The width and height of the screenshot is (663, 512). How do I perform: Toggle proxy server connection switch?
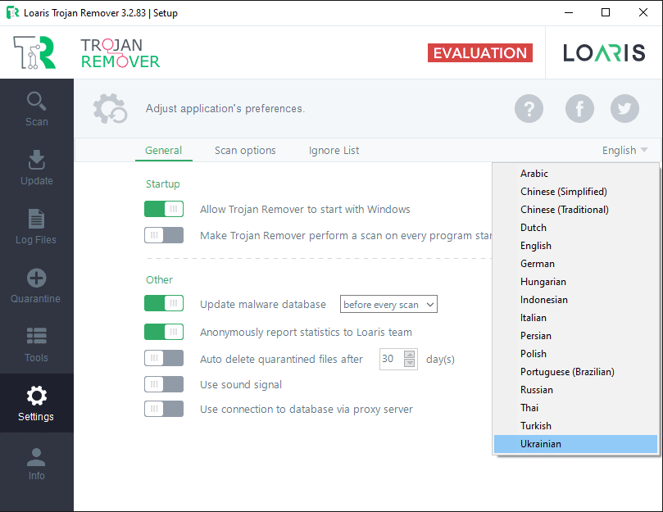click(x=164, y=409)
